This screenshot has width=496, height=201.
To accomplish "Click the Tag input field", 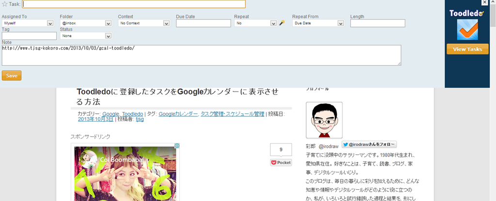I will pos(29,36).
